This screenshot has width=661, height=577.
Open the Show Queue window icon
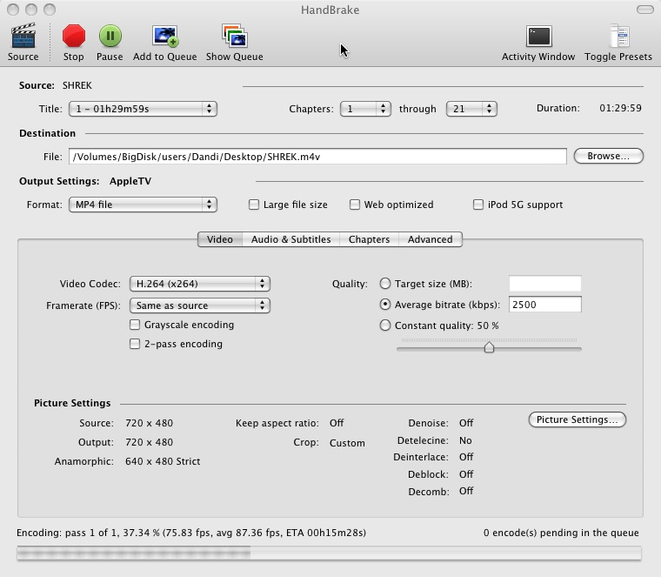click(x=234, y=36)
